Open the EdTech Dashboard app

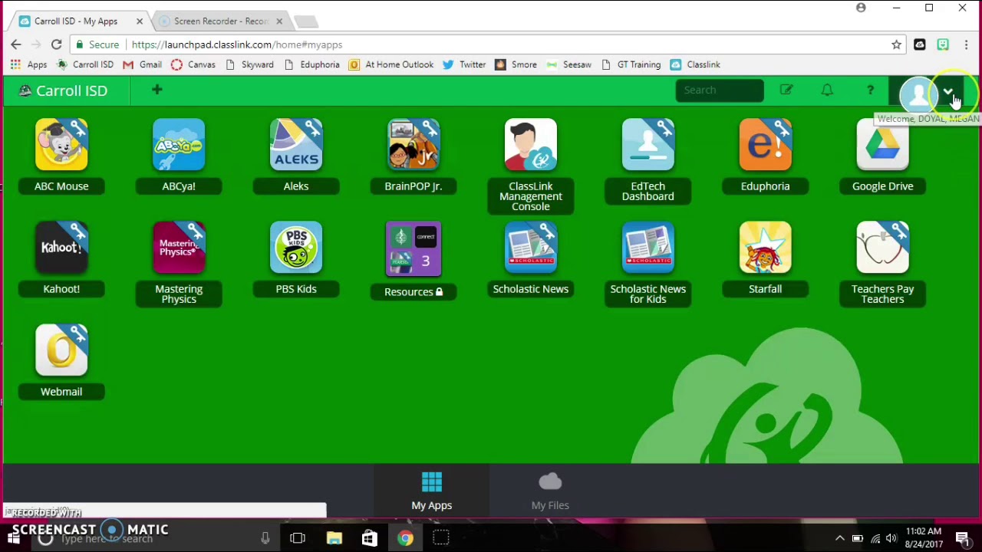pyautogui.click(x=648, y=145)
